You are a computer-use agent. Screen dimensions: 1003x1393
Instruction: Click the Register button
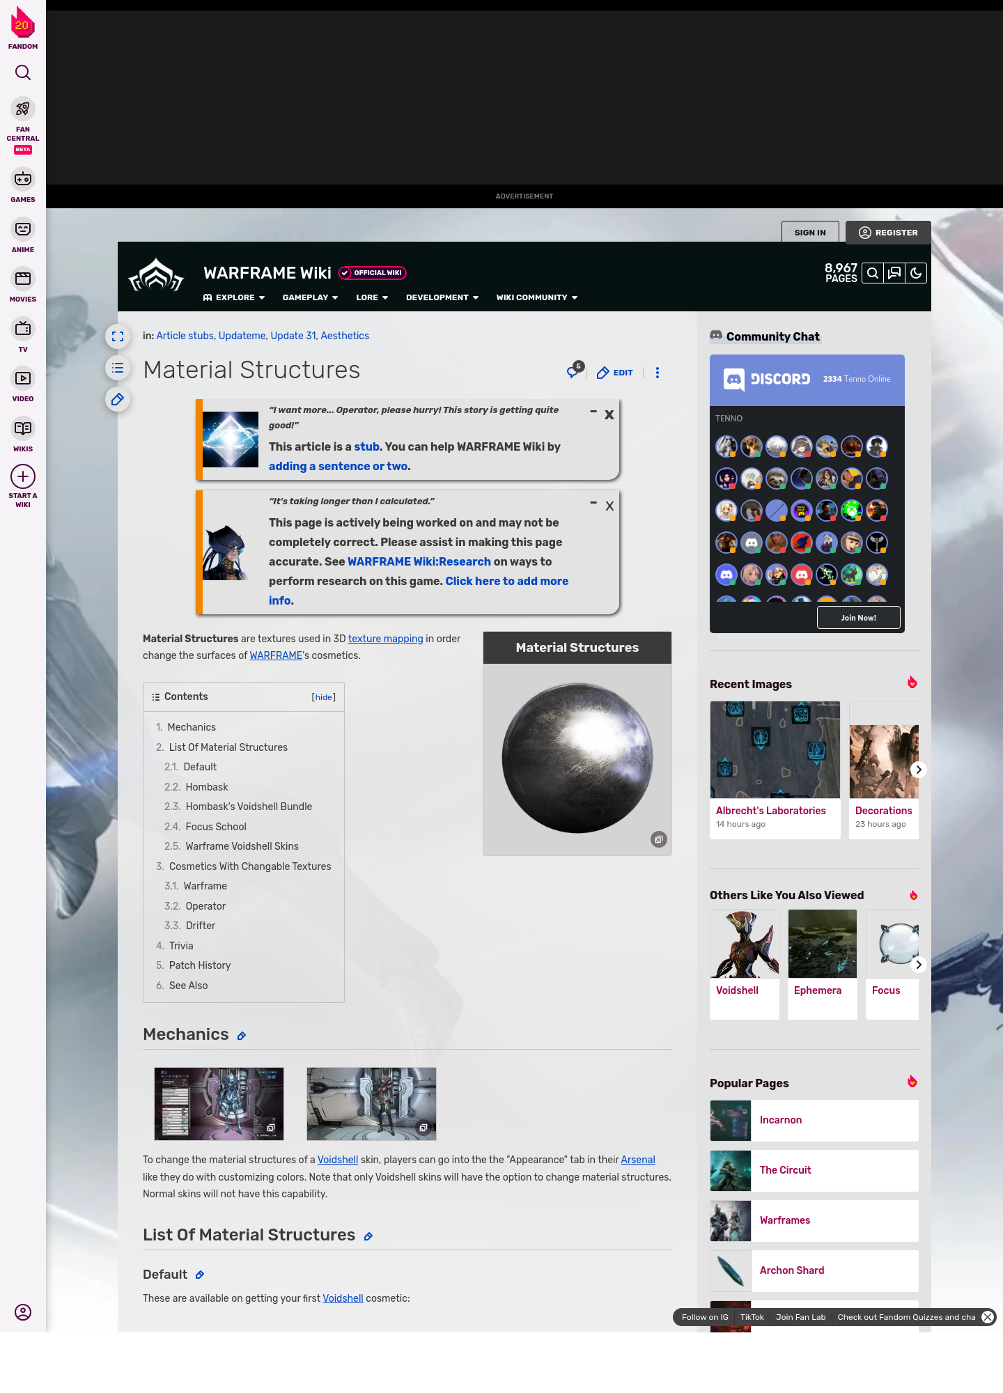pos(888,233)
